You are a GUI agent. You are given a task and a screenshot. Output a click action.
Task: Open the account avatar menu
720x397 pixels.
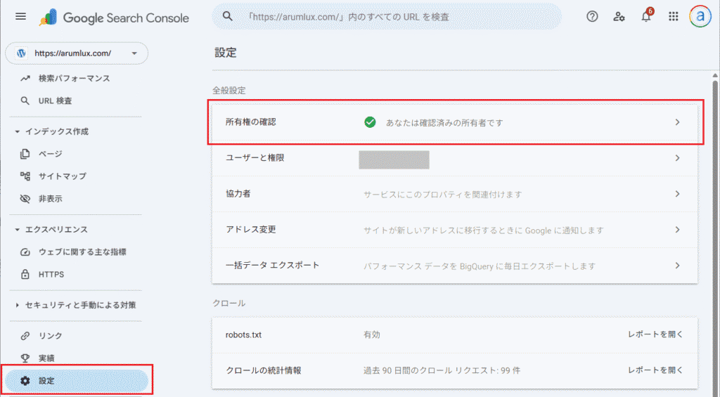700,17
